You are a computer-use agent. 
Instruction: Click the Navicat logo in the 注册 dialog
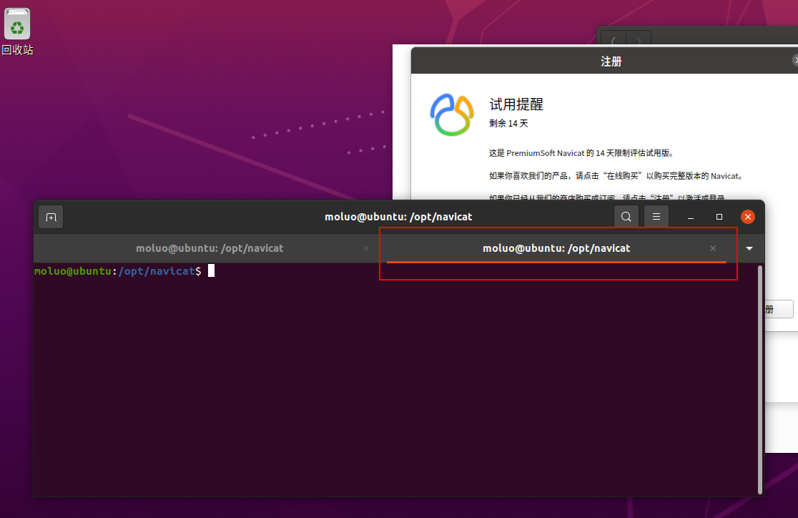[452, 114]
